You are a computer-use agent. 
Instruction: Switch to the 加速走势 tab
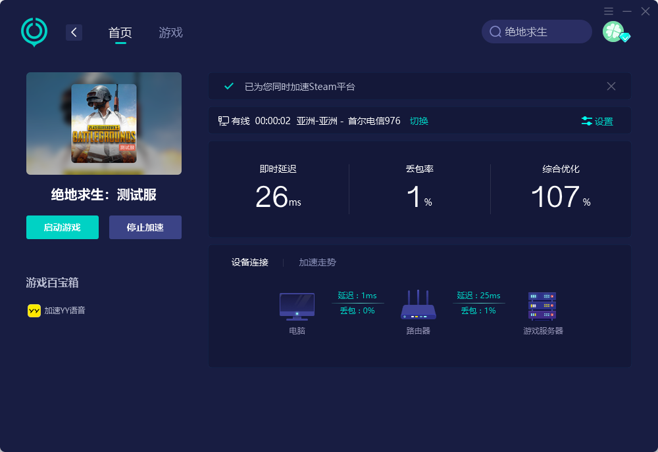tap(317, 262)
